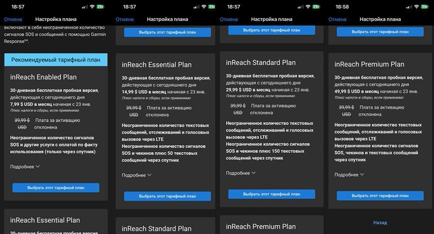Expand Подробнее details in the Essential Plan card

[x=136, y=175]
